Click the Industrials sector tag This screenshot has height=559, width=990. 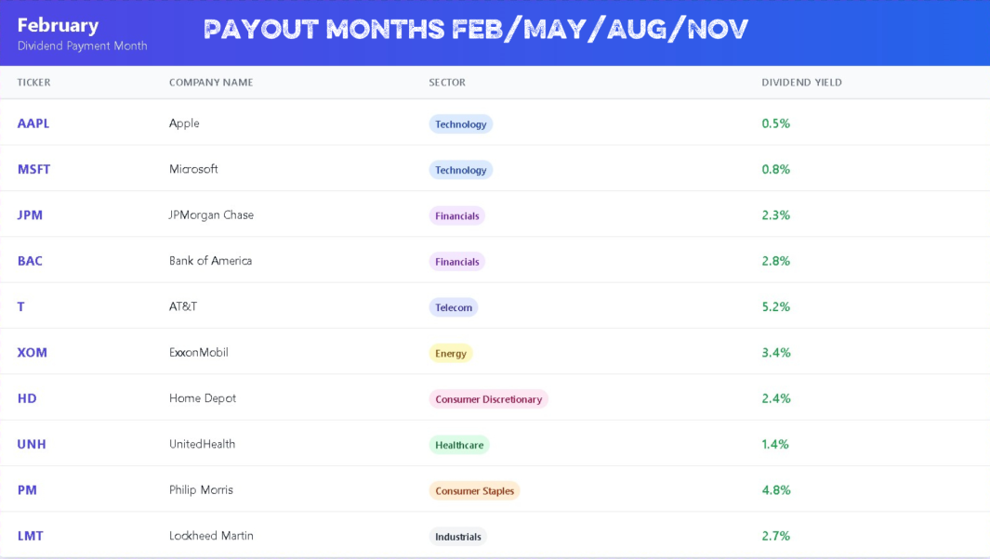[457, 537]
